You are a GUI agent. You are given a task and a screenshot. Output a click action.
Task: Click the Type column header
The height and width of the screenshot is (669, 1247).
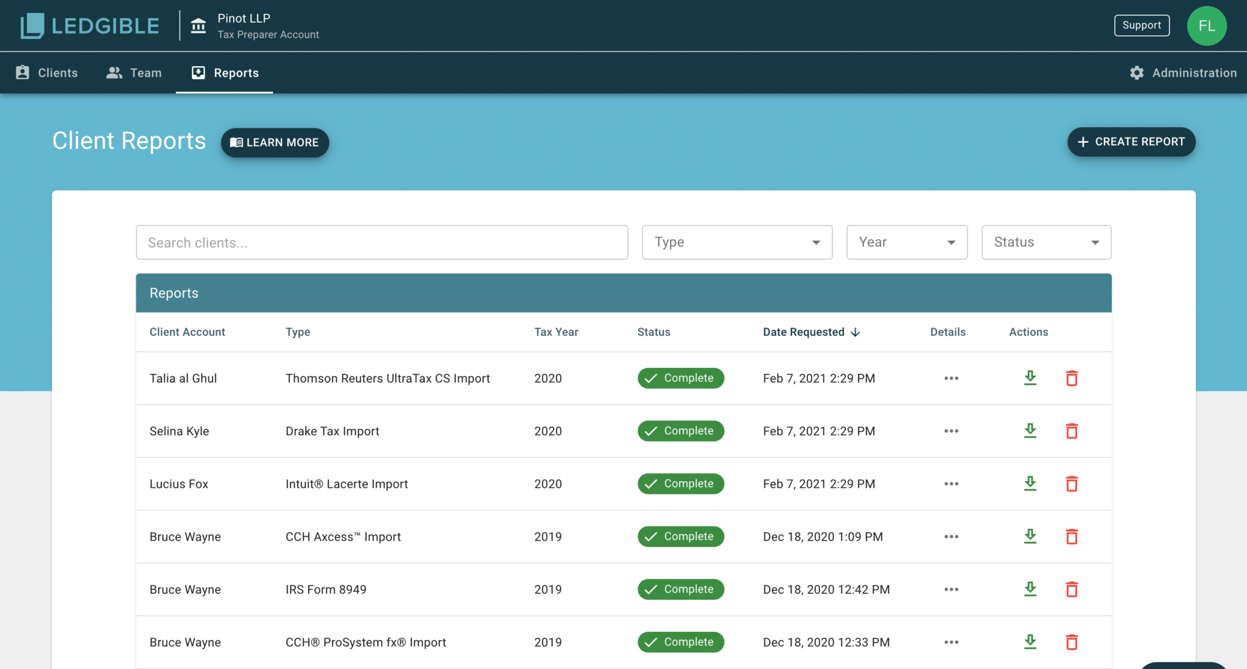[298, 332]
